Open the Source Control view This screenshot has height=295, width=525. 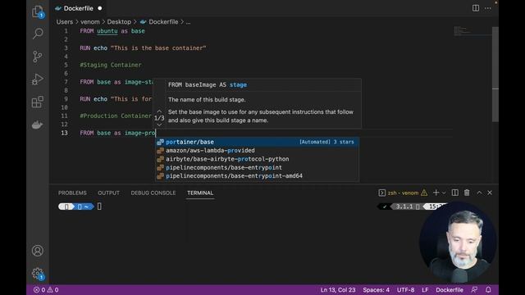[38, 57]
